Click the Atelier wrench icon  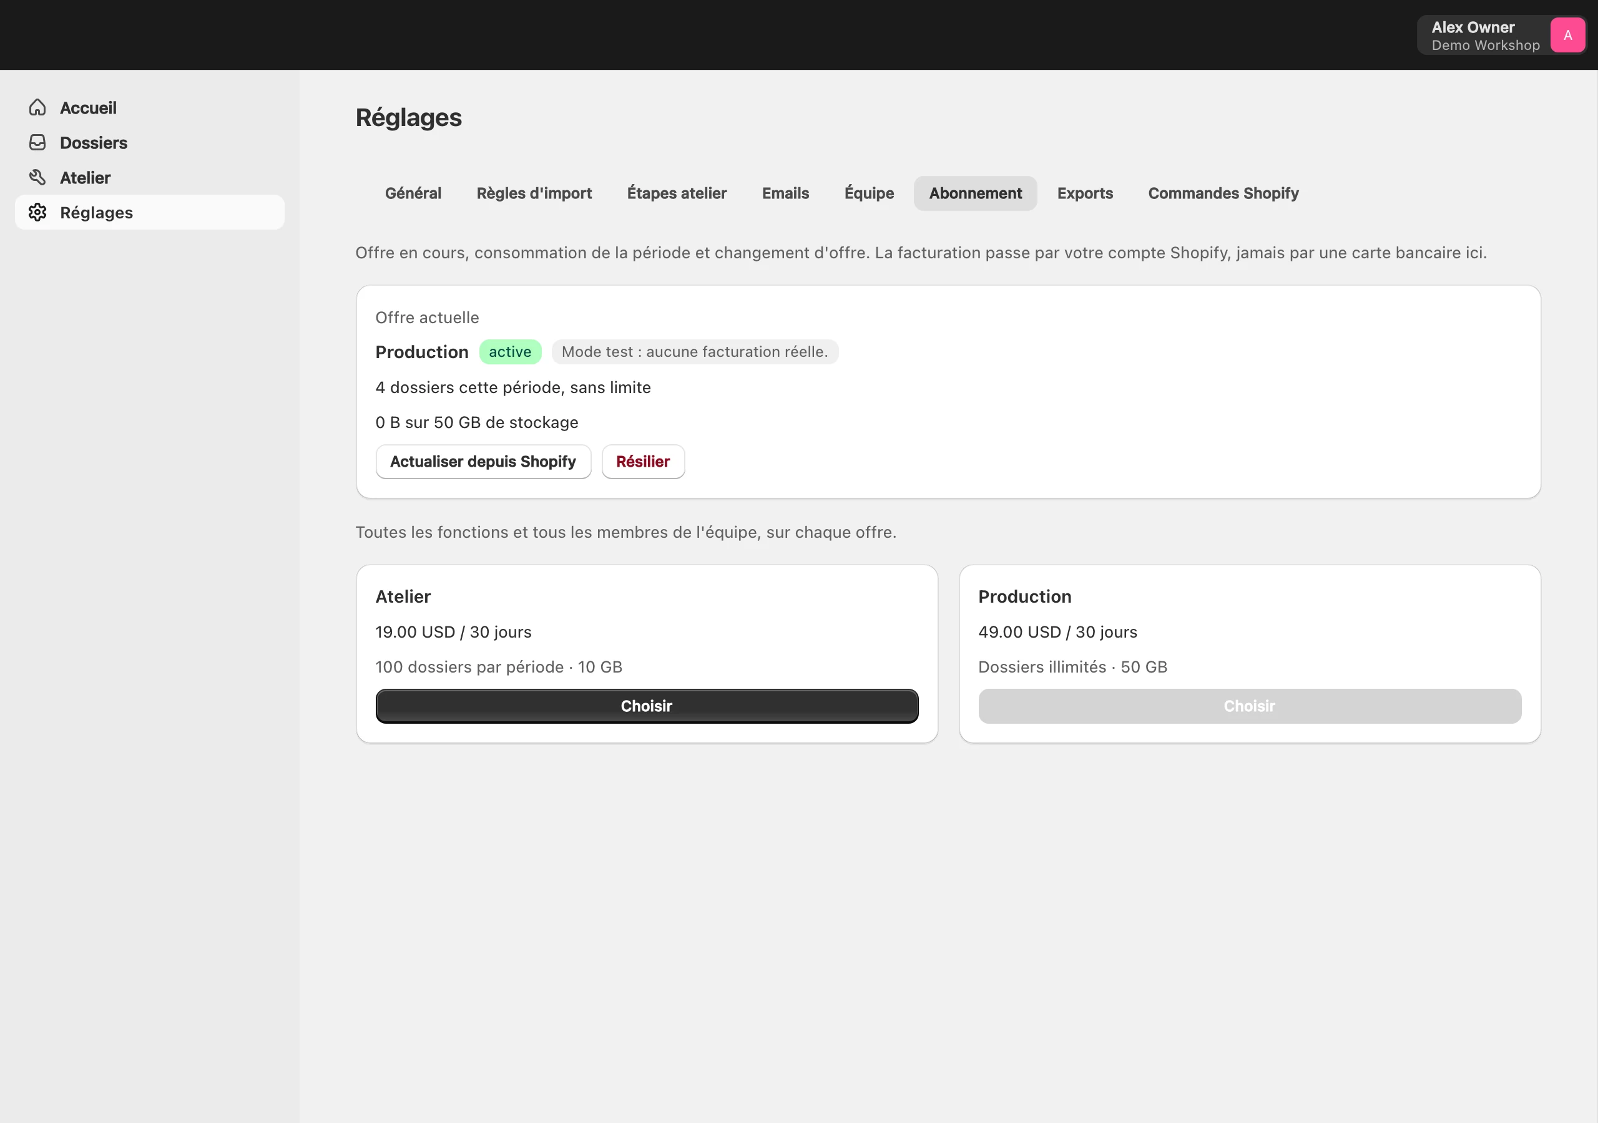[x=37, y=177]
